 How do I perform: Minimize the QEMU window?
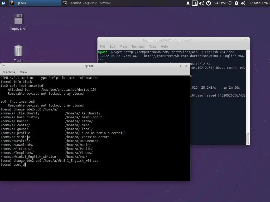pyautogui.click(x=175, y=66)
